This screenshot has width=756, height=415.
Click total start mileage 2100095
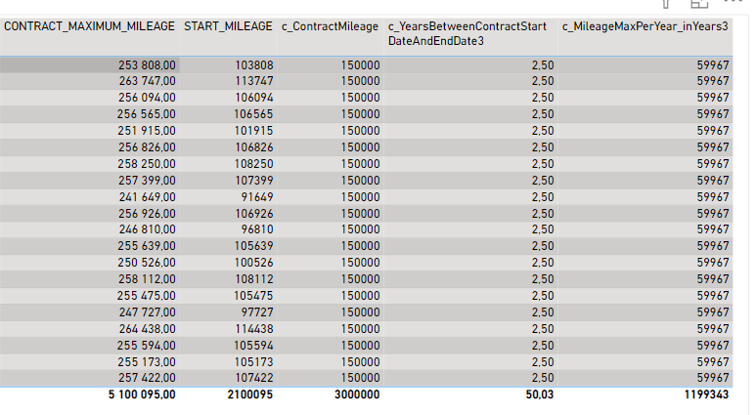(250, 394)
